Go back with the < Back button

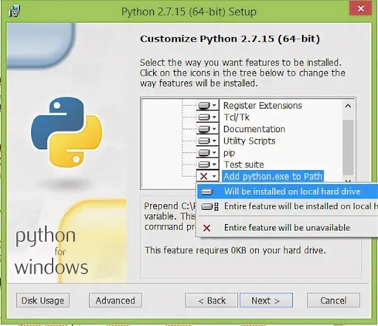coord(211,300)
